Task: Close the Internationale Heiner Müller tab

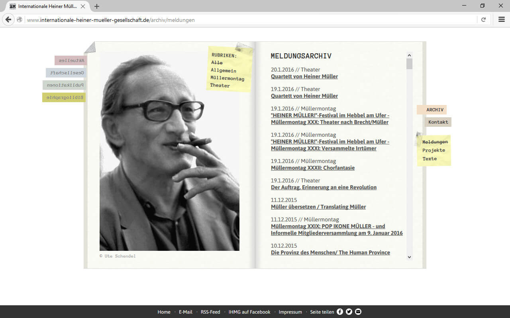Action: [83, 6]
